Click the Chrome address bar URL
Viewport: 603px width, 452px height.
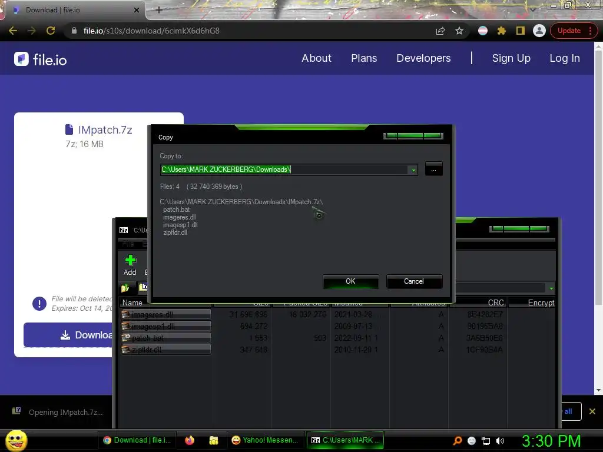click(151, 31)
